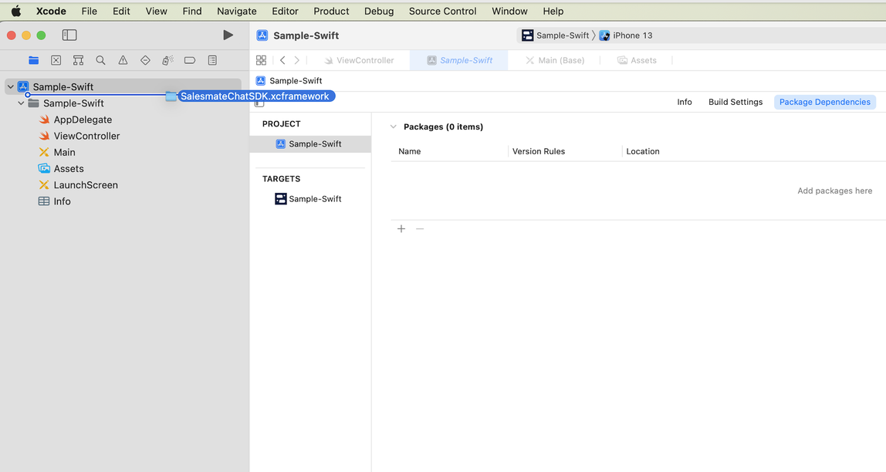Screen dimensions: 886x472
Task: Show the Issue navigator warning triangle
Action: [123, 60]
